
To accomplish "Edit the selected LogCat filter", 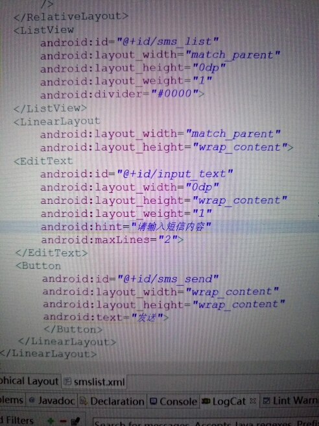I will pos(75,421).
